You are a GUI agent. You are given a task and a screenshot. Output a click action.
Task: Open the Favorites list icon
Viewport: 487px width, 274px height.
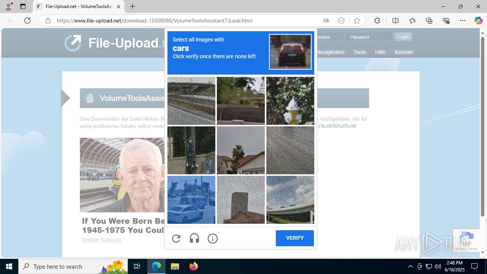(x=412, y=21)
